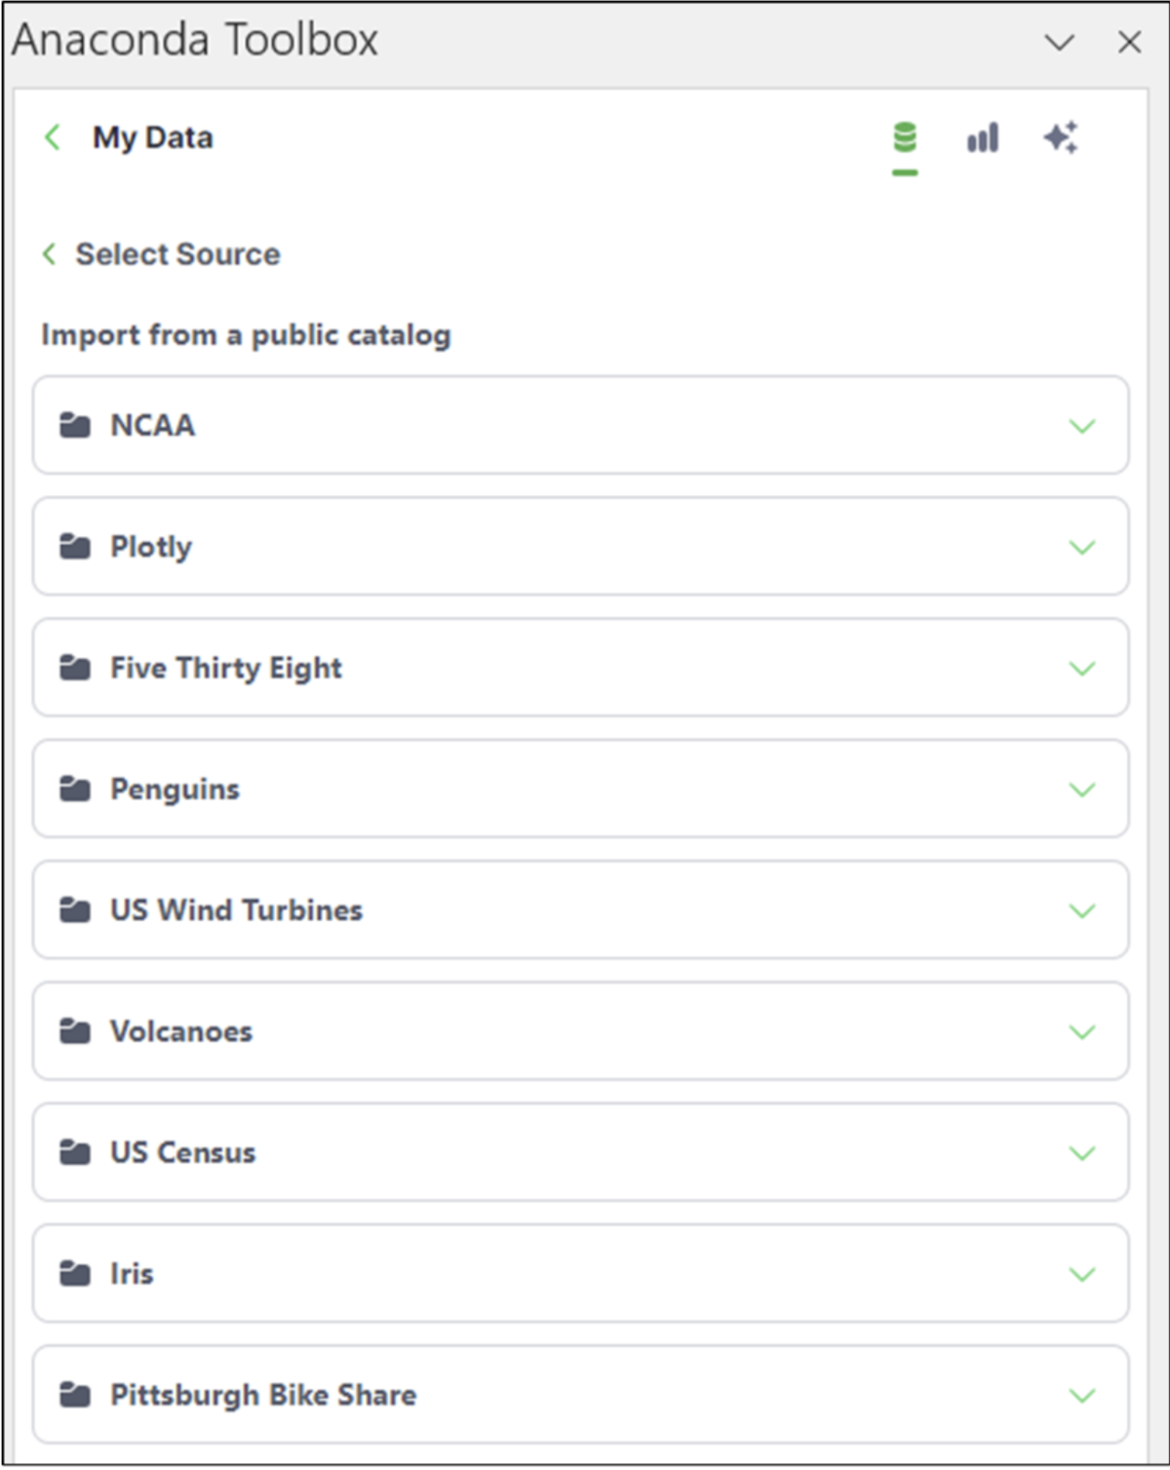Expand the Plotly catalog chevron

[x=1082, y=547]
